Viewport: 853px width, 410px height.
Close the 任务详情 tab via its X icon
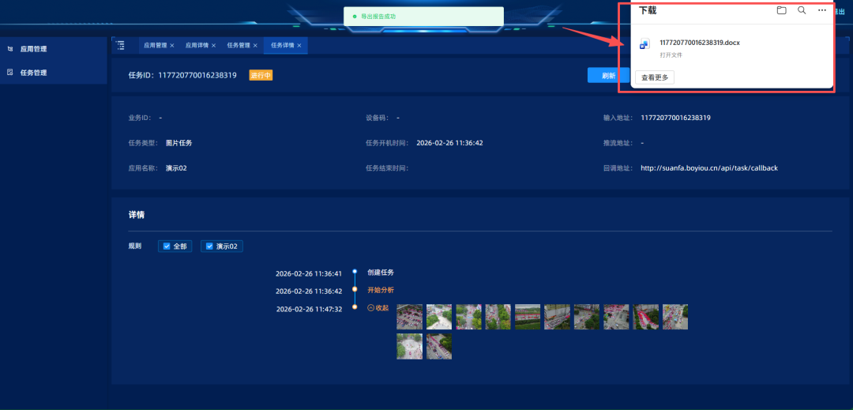(x=299, y=46)
